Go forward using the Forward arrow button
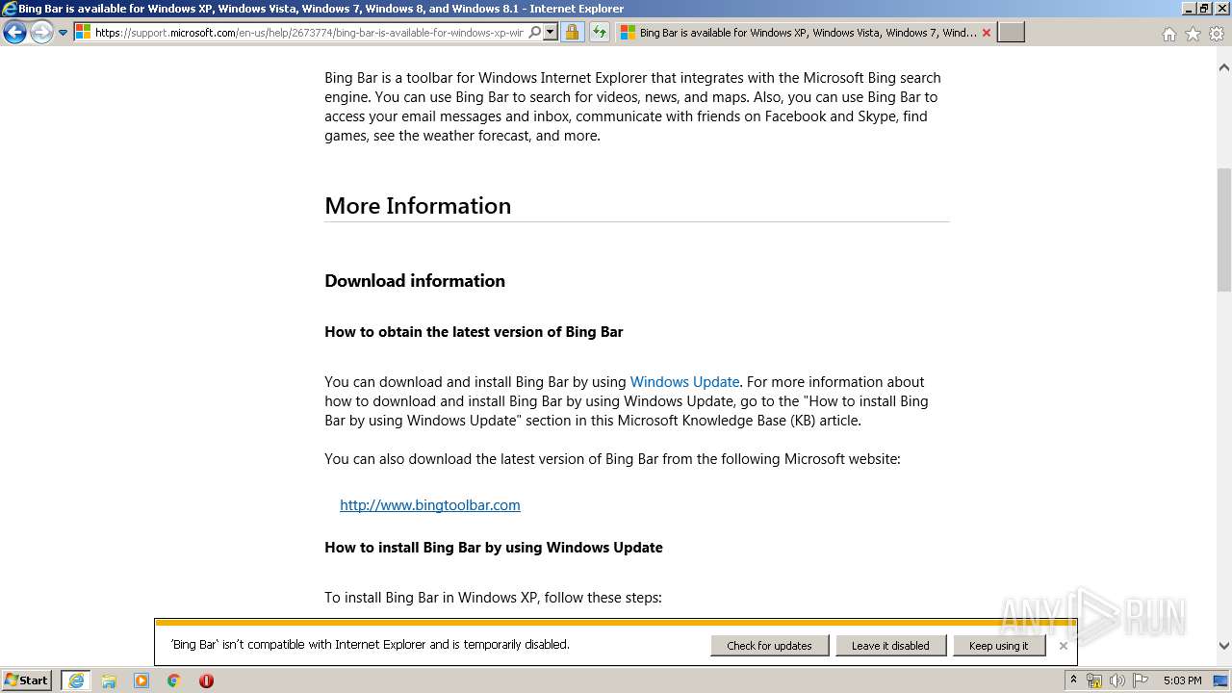The width and height of the screenshot is (1232, 693). coord(40,33)
